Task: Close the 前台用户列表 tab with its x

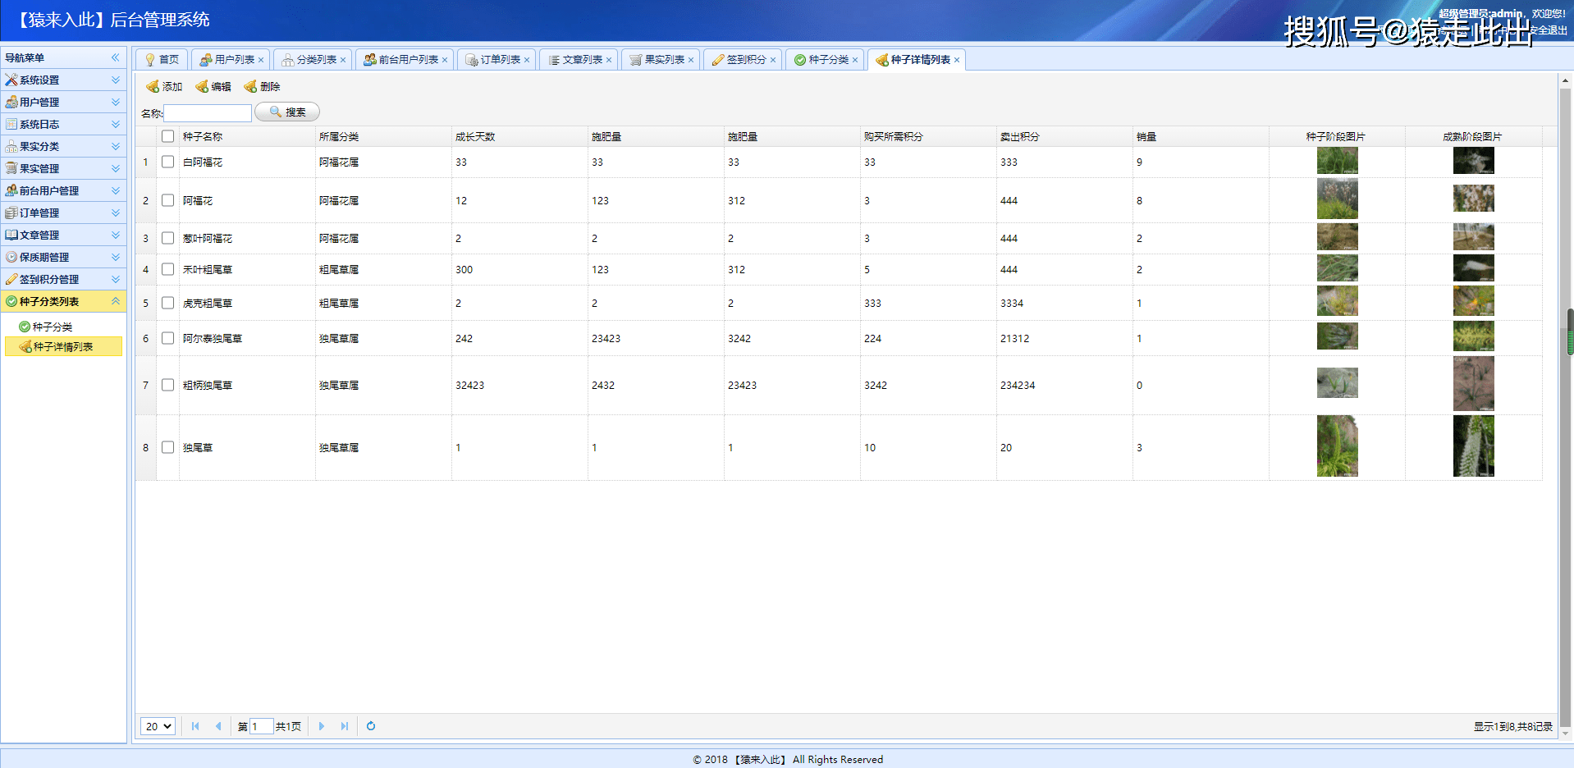Action: click(x=445, y=60)
